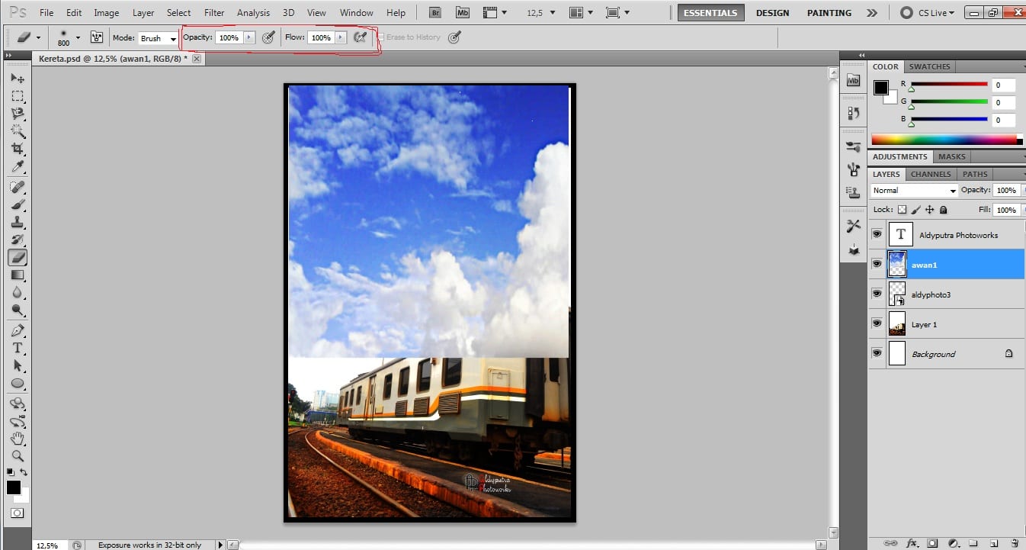1026x550 pixels.
Task: Launch Bridge from the application bar
Action: (435, 12)
